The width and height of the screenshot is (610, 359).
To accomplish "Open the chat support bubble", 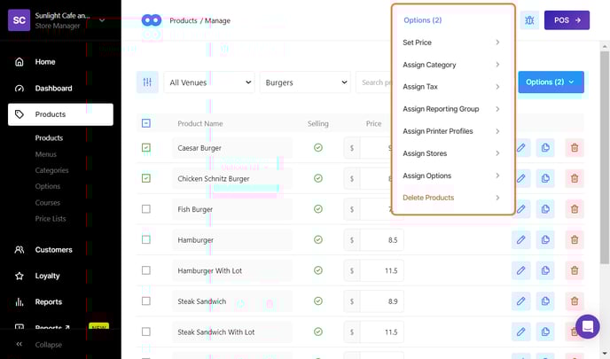I will click(587, 327).
